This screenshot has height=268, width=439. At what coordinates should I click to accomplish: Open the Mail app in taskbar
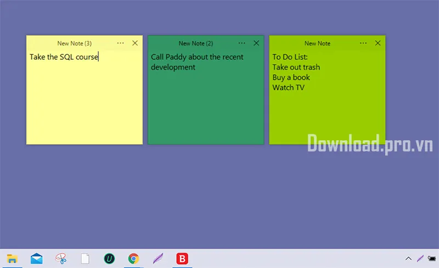click(x=36, y=259)
